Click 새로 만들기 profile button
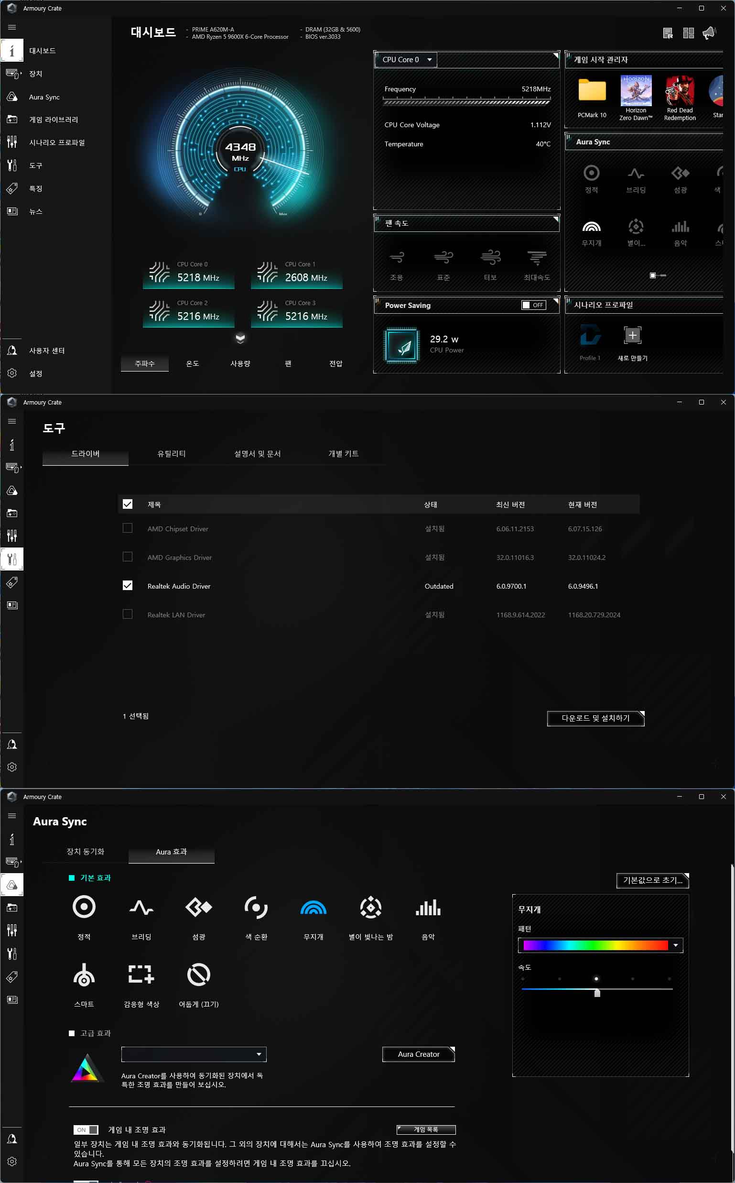 (632, 344)
